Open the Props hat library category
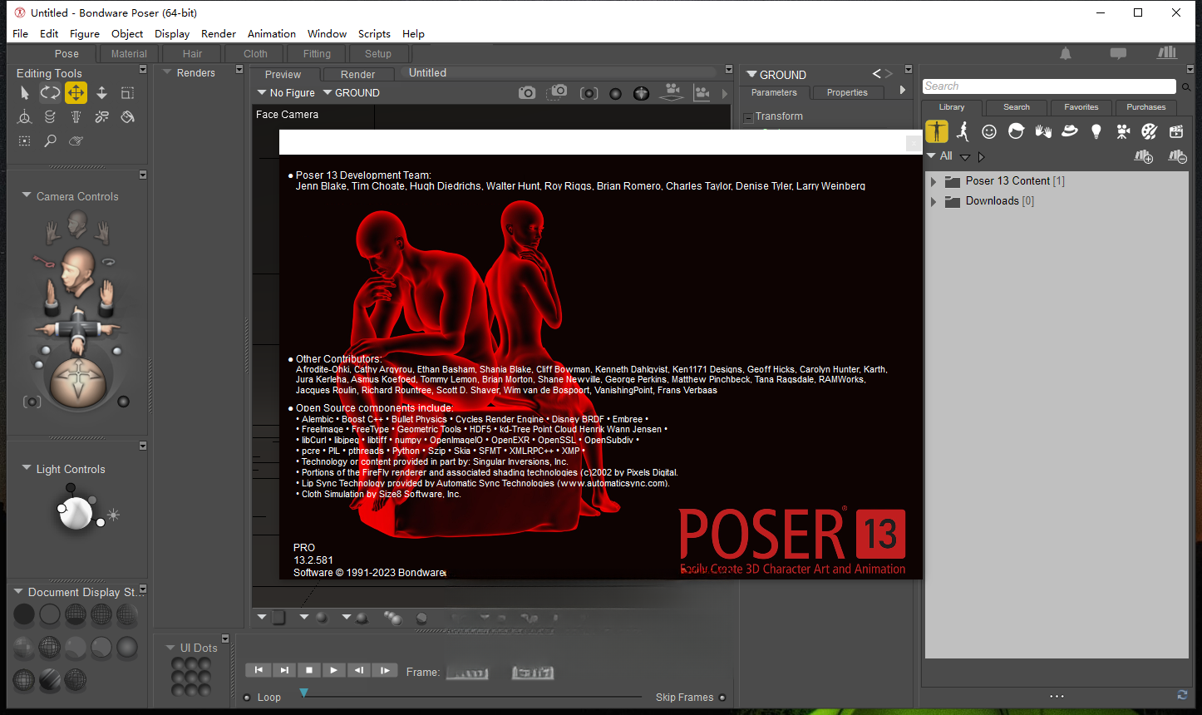 click(x=1070, y=131)
